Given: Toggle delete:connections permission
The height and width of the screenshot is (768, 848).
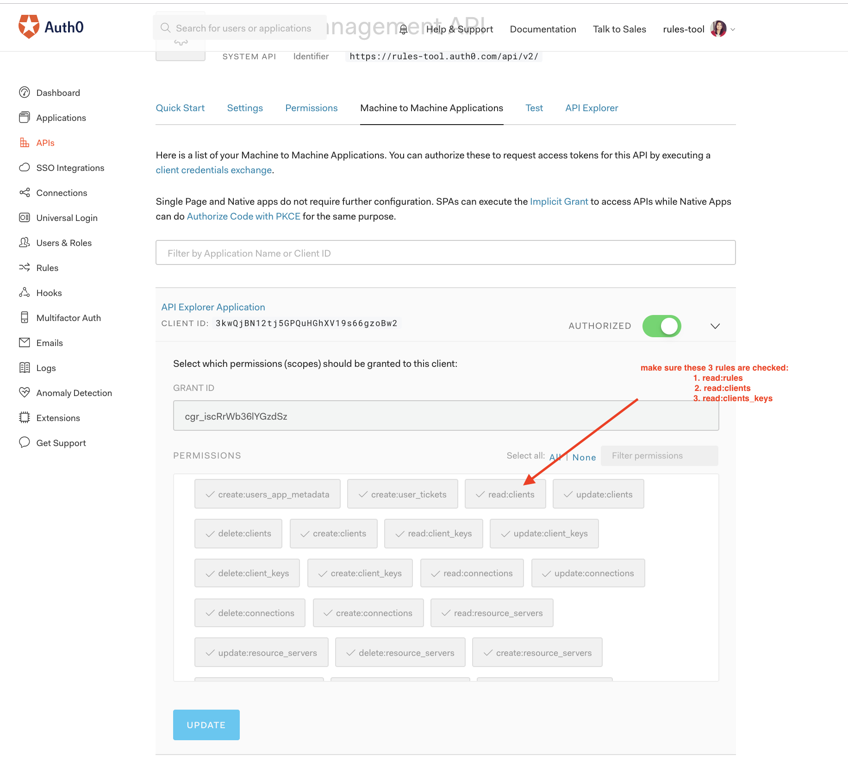Looking at the screenshot, I should [x=250, y=613].
